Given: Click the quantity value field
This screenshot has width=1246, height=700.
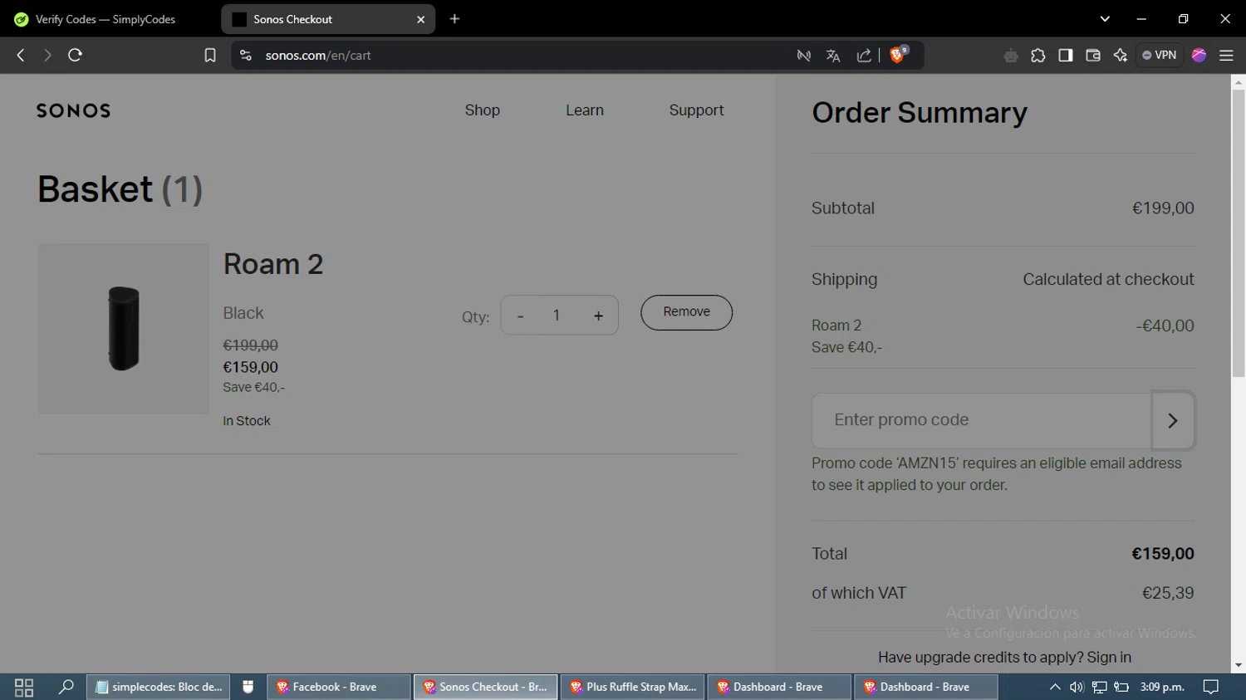Looking at the screenshot, I should click(557, 316).
